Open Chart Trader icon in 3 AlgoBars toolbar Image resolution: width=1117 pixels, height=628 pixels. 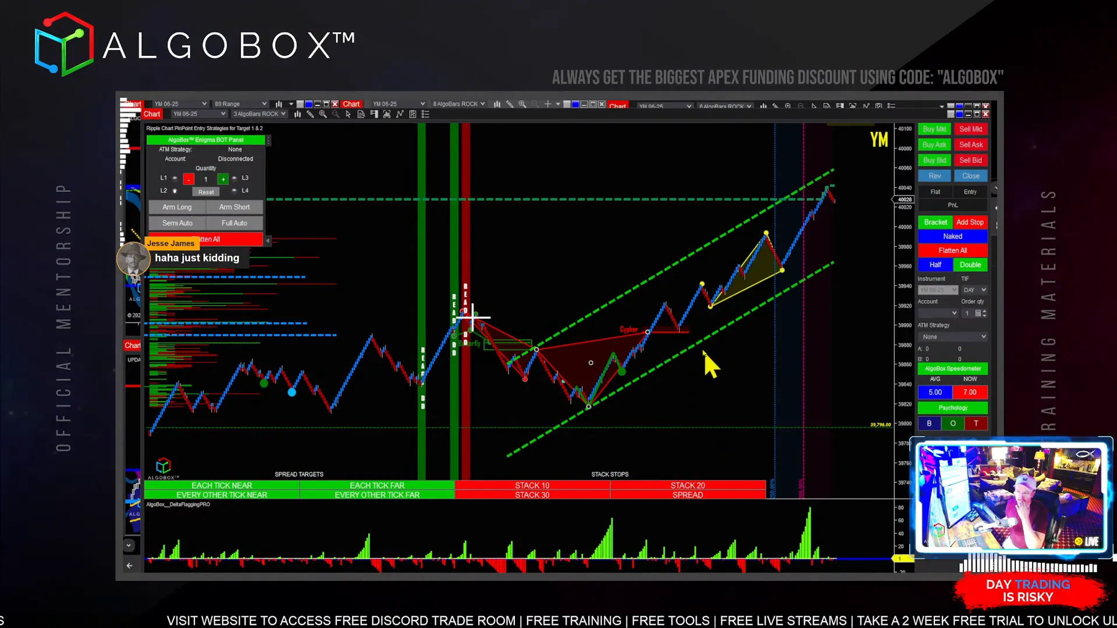pyautogui.click(x=373, y=114)
